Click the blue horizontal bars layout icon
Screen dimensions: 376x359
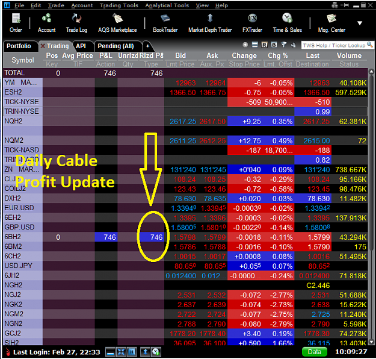pyautogui.click(x=254, y=45)
